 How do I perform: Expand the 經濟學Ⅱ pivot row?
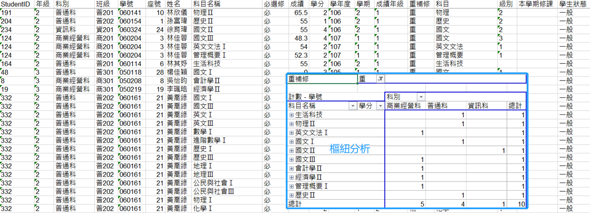(x=292, y=177)
